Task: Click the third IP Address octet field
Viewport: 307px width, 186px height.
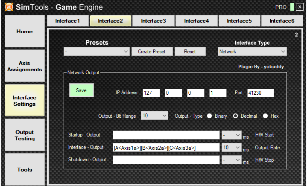Action: click(x=196, y=93)
